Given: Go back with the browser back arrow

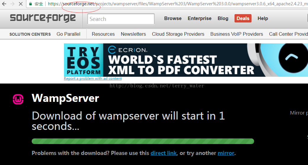Looking at the screenshot, I should tap(4, 4).
